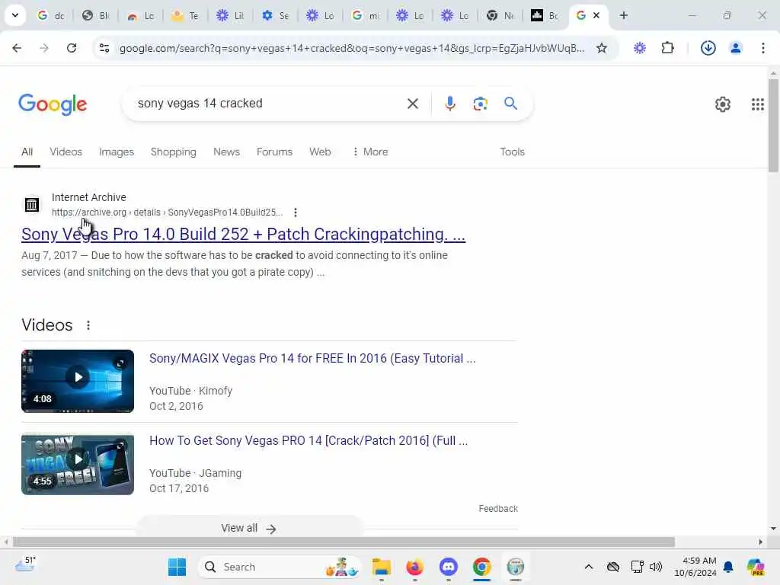This screenshot has width=780, height=585.
Task: Switch to the Images tab
Action: (x=117, y=152)
